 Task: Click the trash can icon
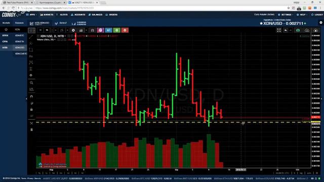coord(31,129)
